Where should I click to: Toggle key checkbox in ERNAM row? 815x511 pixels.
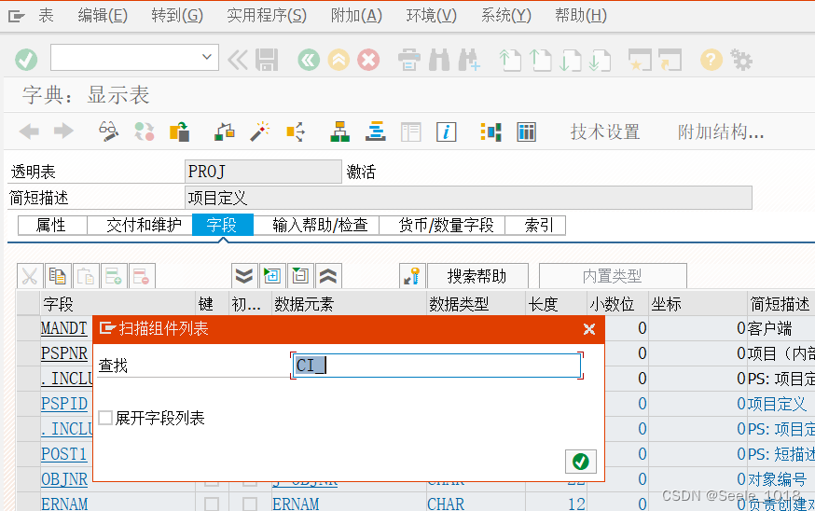[212, 504]
